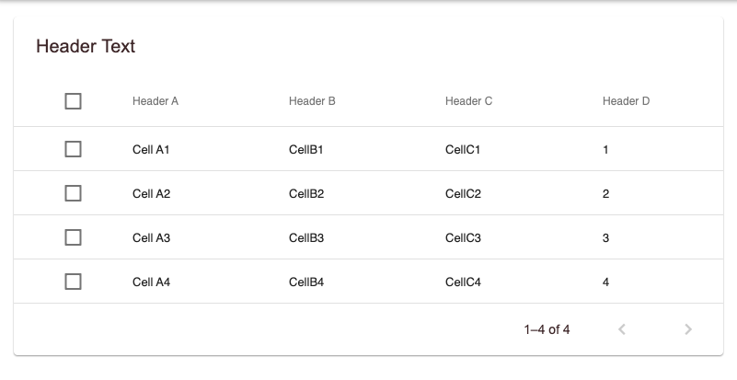Click the previous page chevron arrow
Image resolution: width=737 pixels, height=380 pixels.
click(x=622, y=329)
